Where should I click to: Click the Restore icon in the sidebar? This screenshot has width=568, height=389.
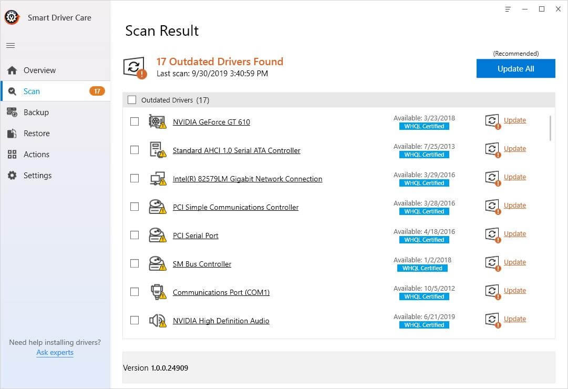point(11,133)
